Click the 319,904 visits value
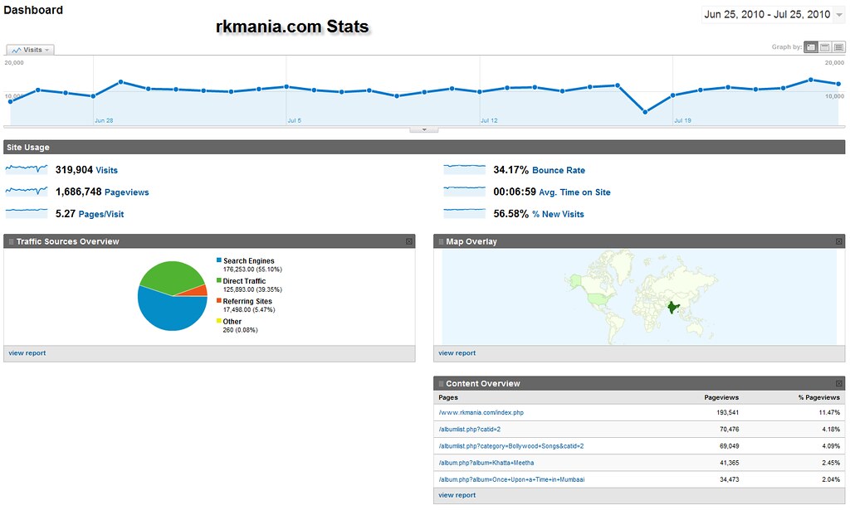The image size is (850, 510). pyautogui.click(x=74, y=170)
